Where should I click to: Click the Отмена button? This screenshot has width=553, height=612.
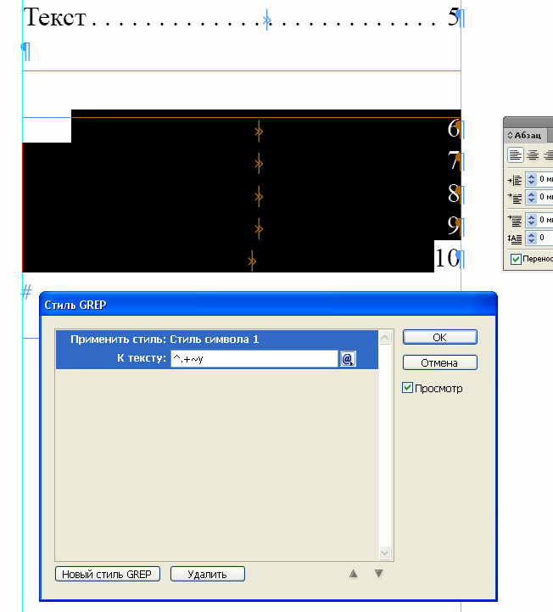pyautogui.click(x=440, y=362)
